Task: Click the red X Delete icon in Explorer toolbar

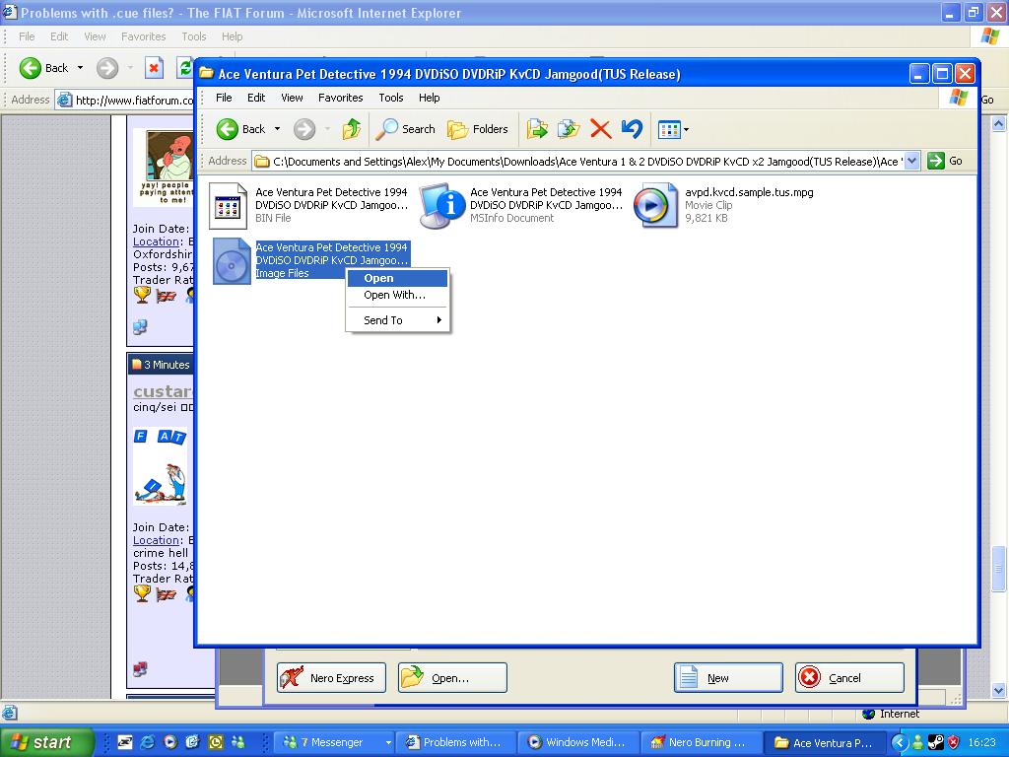Action: tap(600, 129)
